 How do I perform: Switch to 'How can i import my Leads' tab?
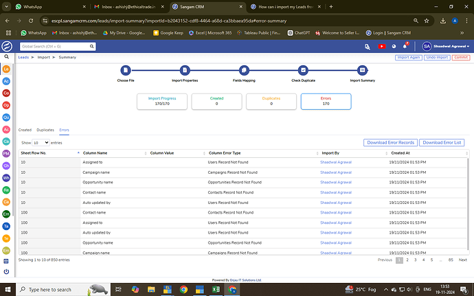pos(285,7)
